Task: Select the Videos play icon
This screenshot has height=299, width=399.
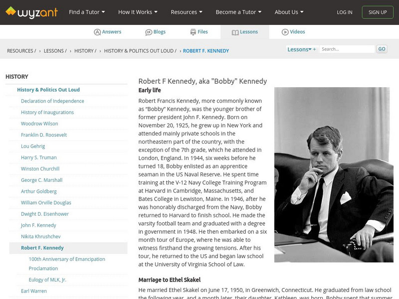Action: coord(285,31)
